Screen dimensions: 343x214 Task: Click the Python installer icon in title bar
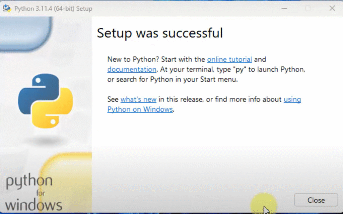[7, 8]
